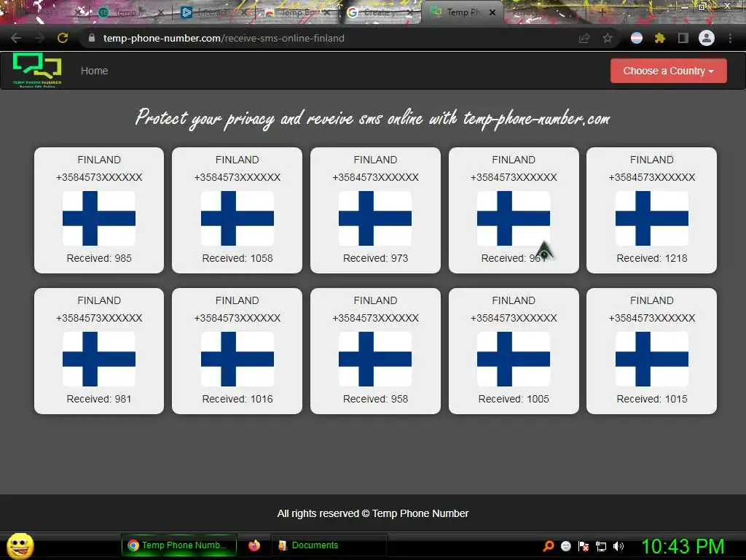
Task: Open the striped flag extension icon
Action: click(637, 39)
